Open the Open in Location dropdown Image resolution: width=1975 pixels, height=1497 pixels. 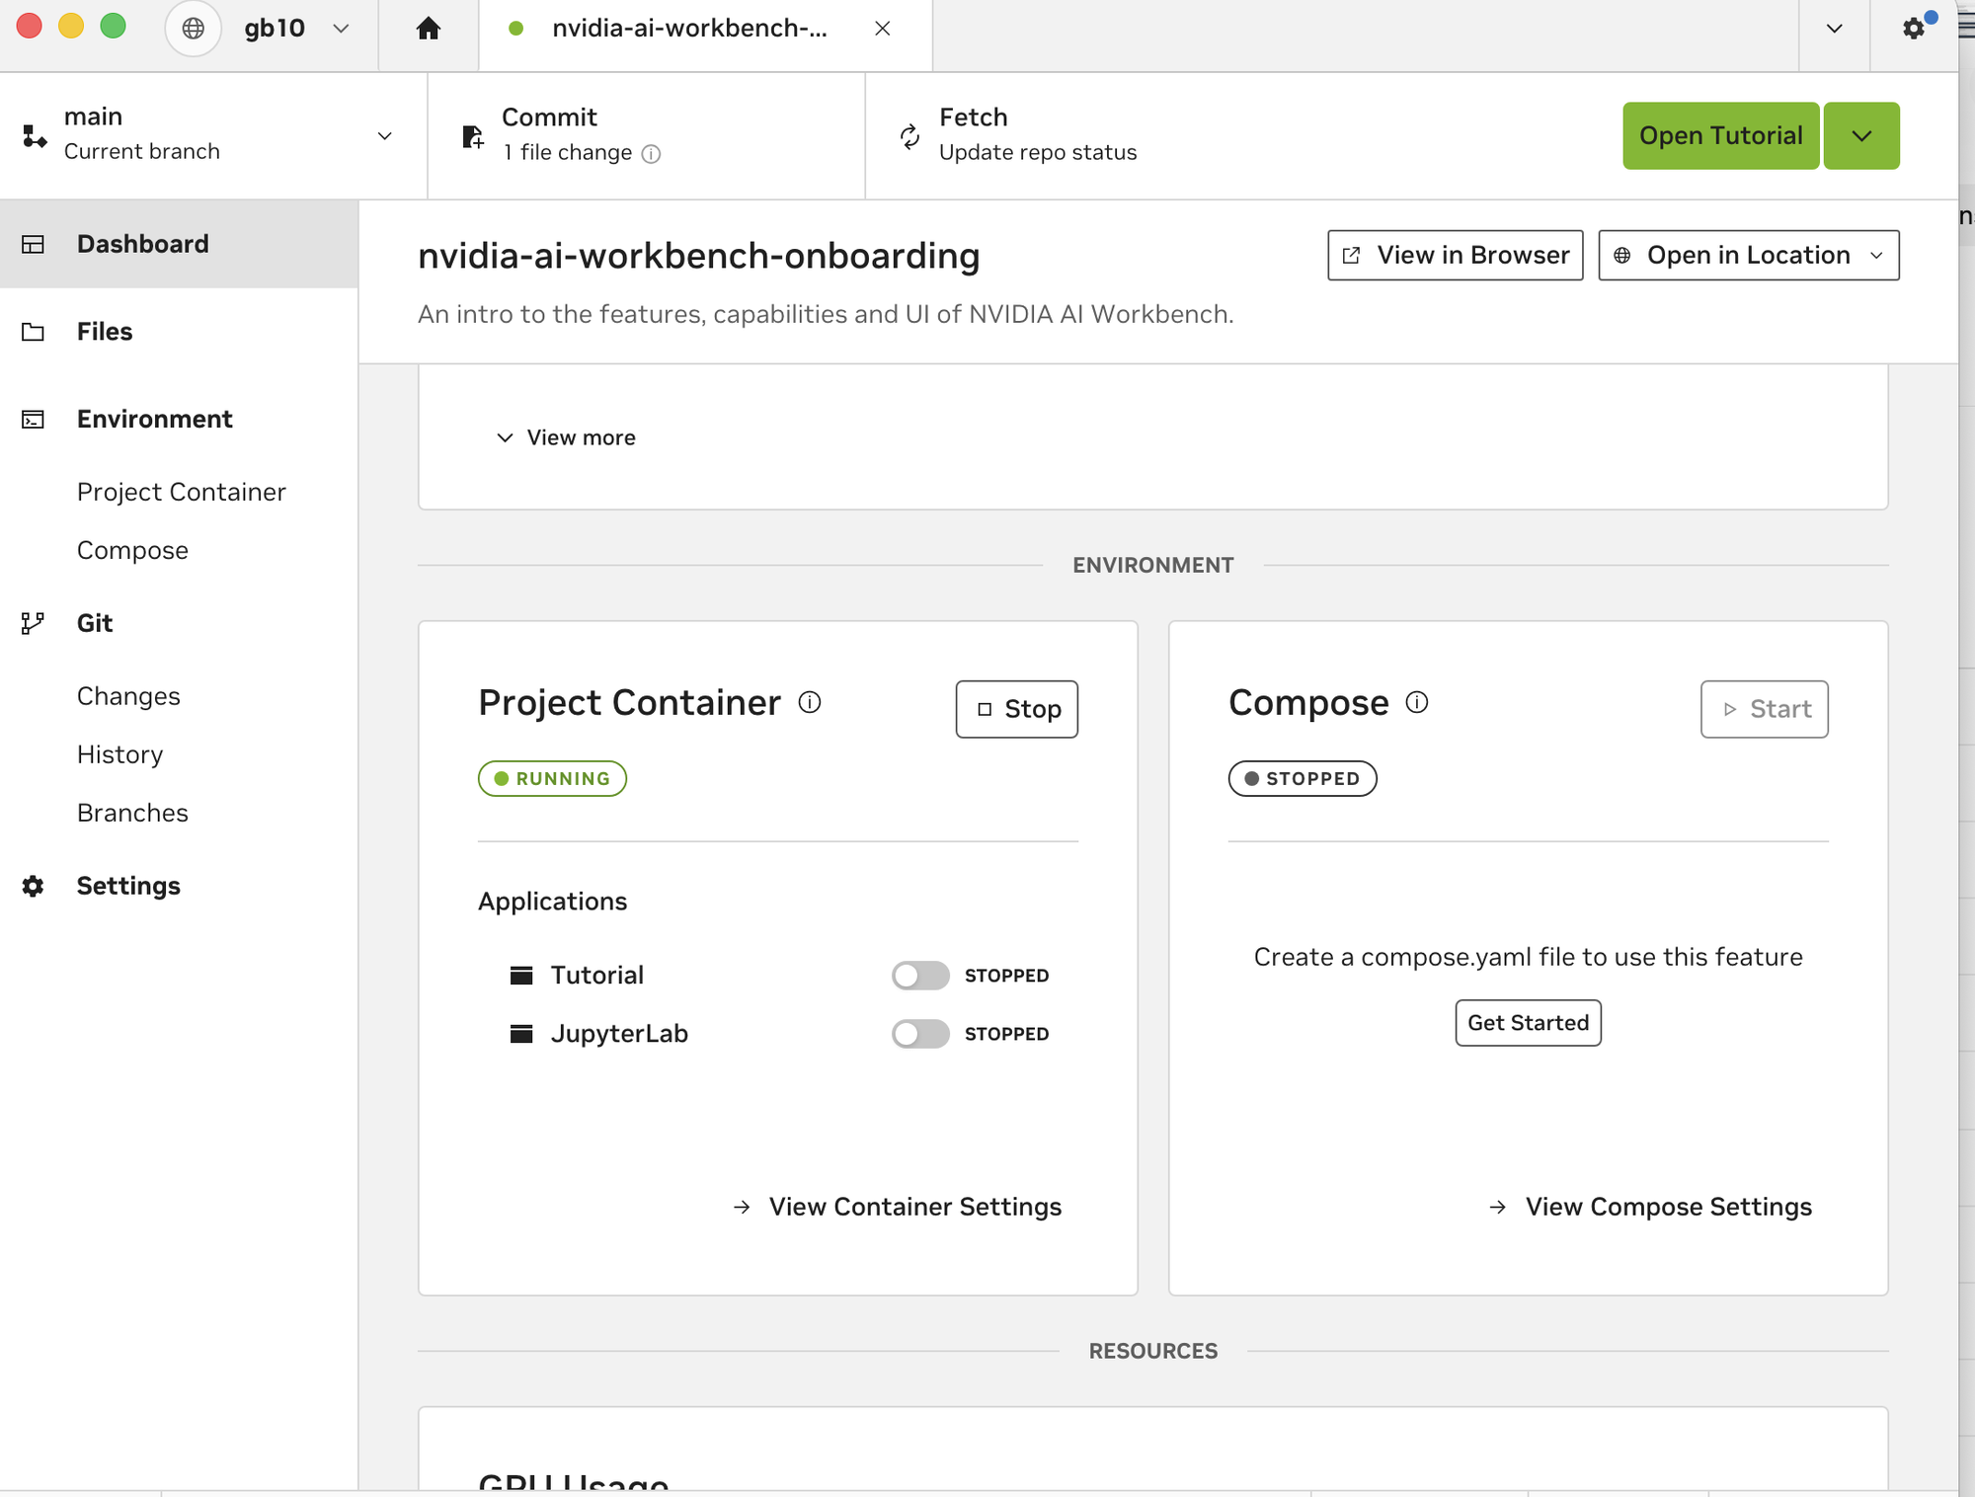[1749, 256]
